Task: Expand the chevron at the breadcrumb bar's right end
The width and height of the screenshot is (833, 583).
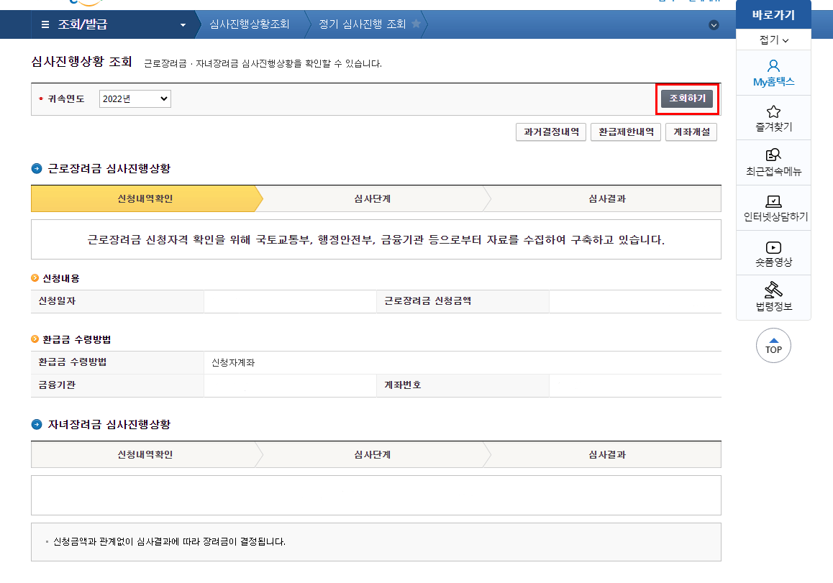Action: tap(714, 25)
